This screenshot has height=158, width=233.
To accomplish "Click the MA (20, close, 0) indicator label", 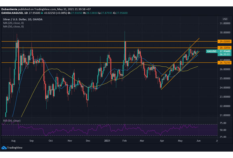I will pyautogui.click(x=13, y=23).
